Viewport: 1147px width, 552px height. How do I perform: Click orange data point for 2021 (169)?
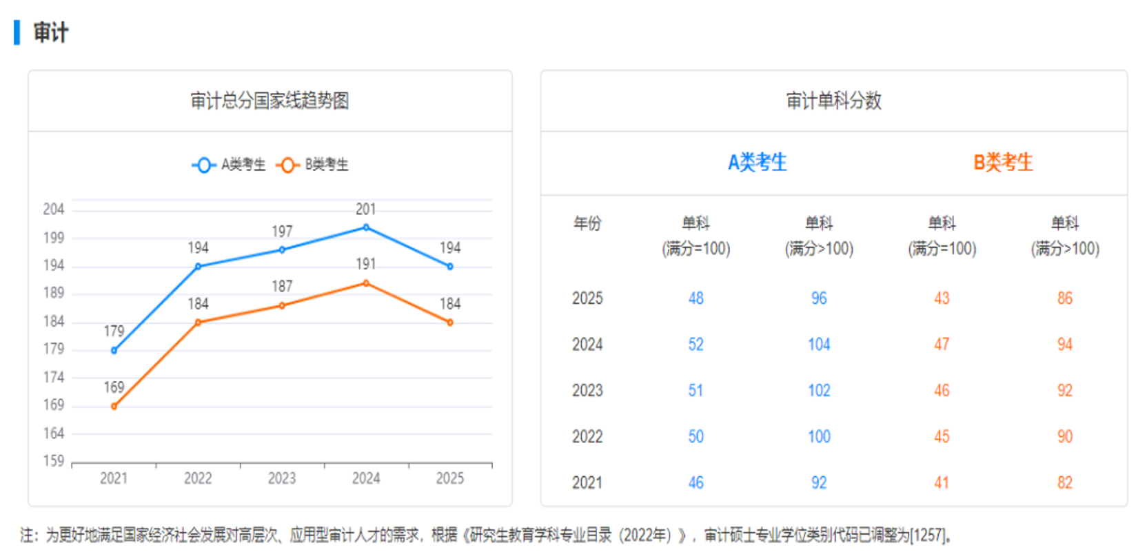pos(114,407)
